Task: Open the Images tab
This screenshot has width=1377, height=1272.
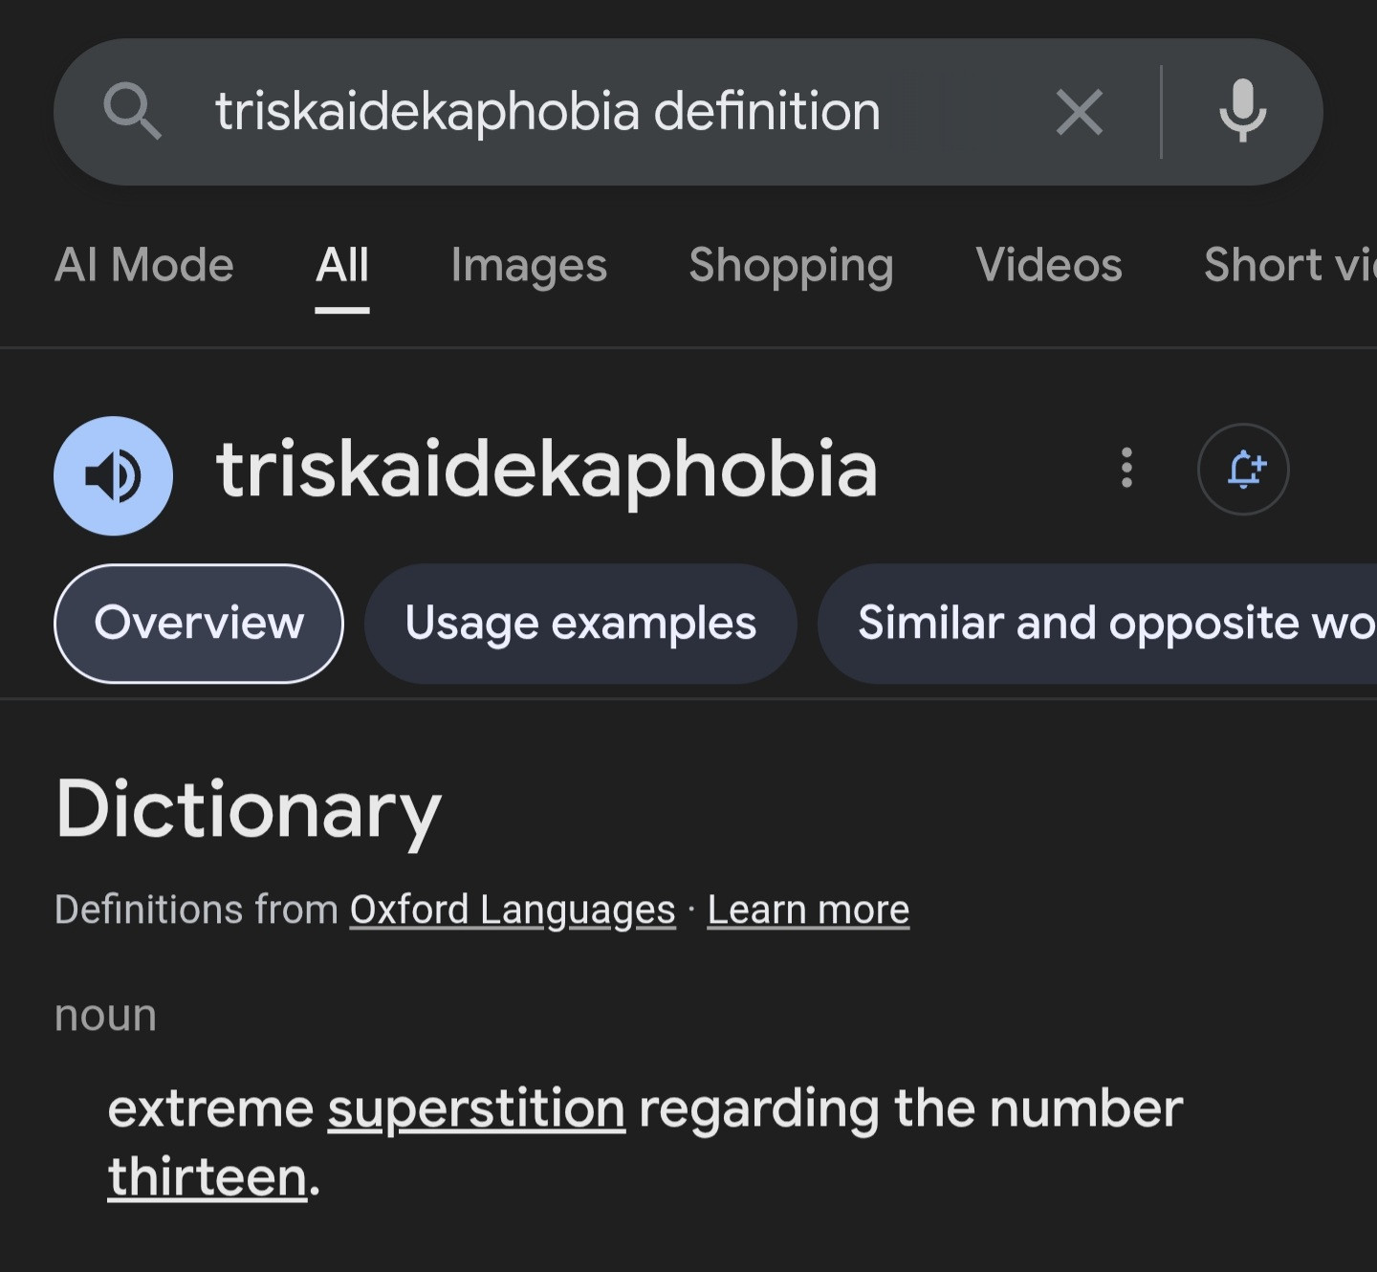Action: 529,265
